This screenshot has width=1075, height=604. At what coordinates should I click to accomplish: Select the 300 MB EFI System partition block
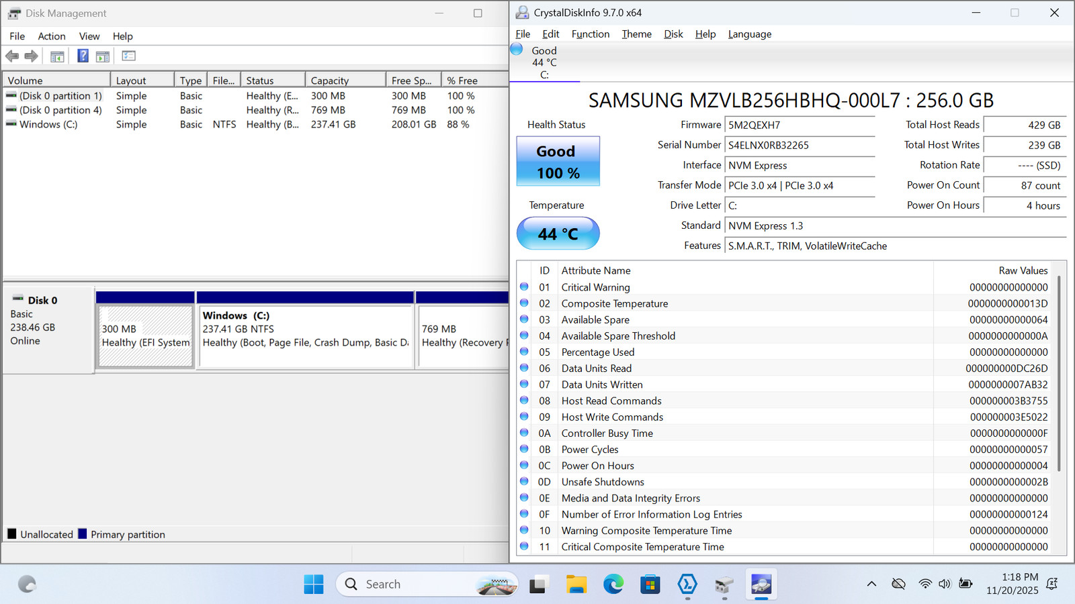[146, 336]
